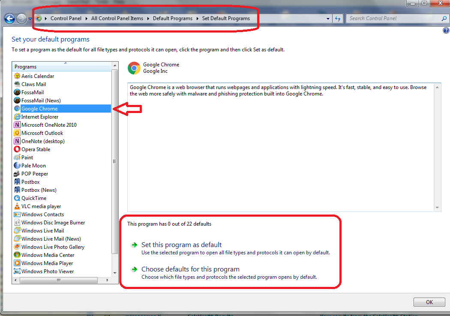450x316 pixels.
Task: Select the Claws Mail program name
Action: pyautogui.click(x=33, y=84)
